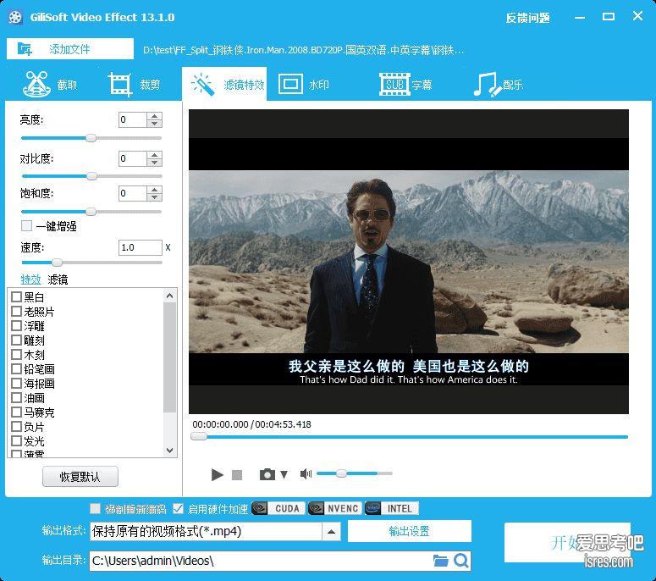The width and height of the screenshot is (656, 581).
Task: Select the 滤镜 filter link
Action: click(58, 279)
